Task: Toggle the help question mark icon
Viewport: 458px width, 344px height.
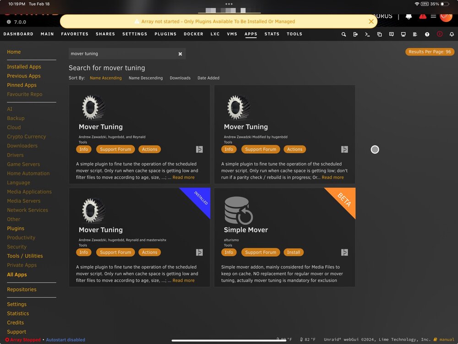Action: tap(427, 34)
